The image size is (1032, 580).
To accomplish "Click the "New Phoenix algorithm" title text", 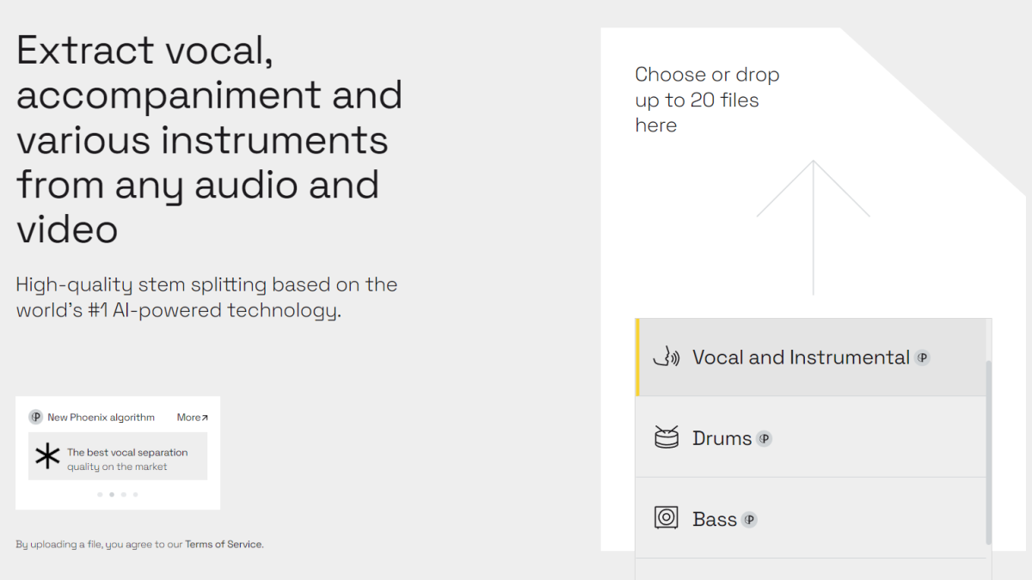I will click(101, 418).
